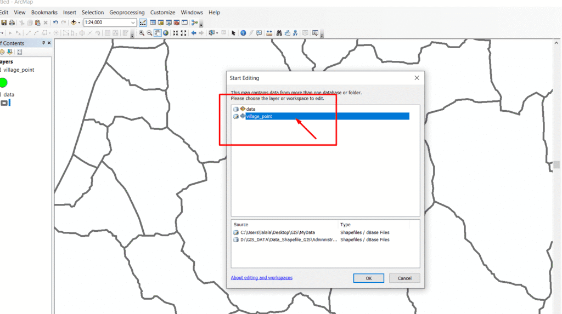562x314 pixels.
Task: Open the Bookmarks menu
Action: (44, 12)
